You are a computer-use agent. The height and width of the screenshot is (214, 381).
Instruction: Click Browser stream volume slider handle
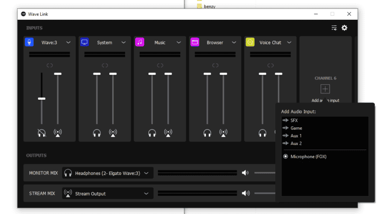[x=224, y=74]
